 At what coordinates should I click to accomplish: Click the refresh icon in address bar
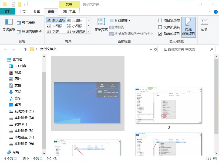point(156,49)
